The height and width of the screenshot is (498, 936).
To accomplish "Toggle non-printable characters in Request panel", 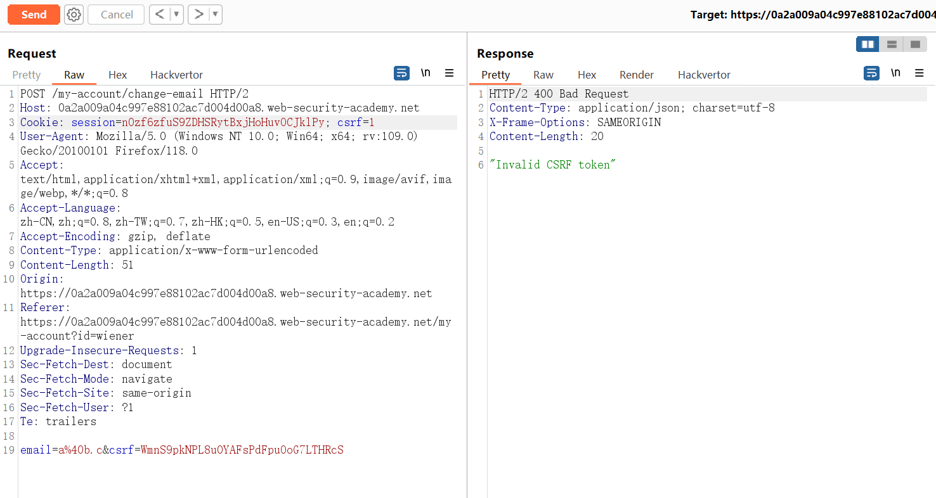I will (426, 73).
